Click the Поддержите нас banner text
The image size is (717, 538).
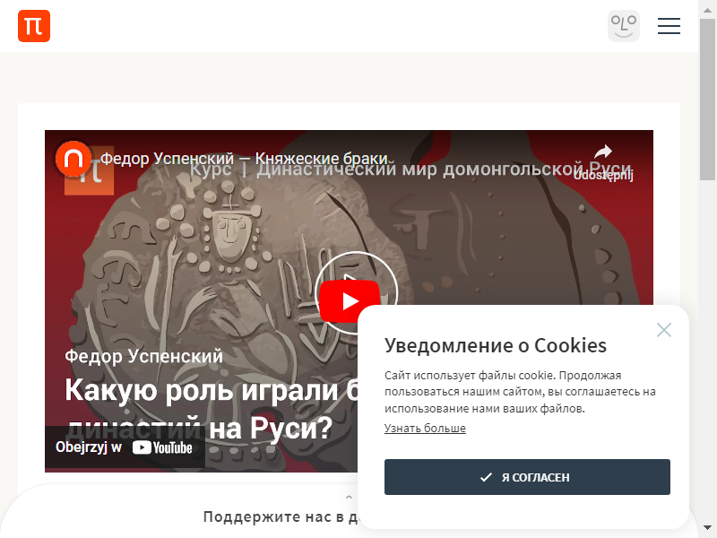281,517
